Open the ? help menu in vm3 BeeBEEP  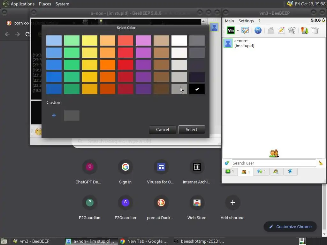pyautogui.click(x=259, y=21)
